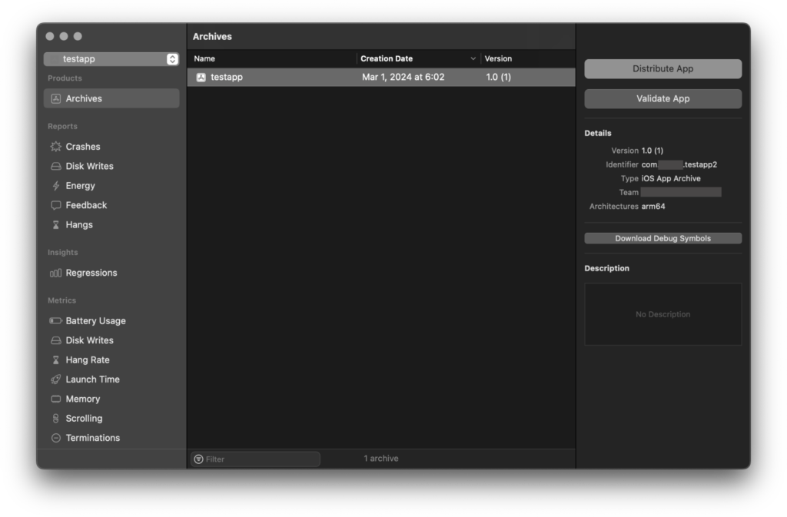Screen dimensions: 787x517
Task: Select Scrolling metrics
Action: (x=111, y=419)
